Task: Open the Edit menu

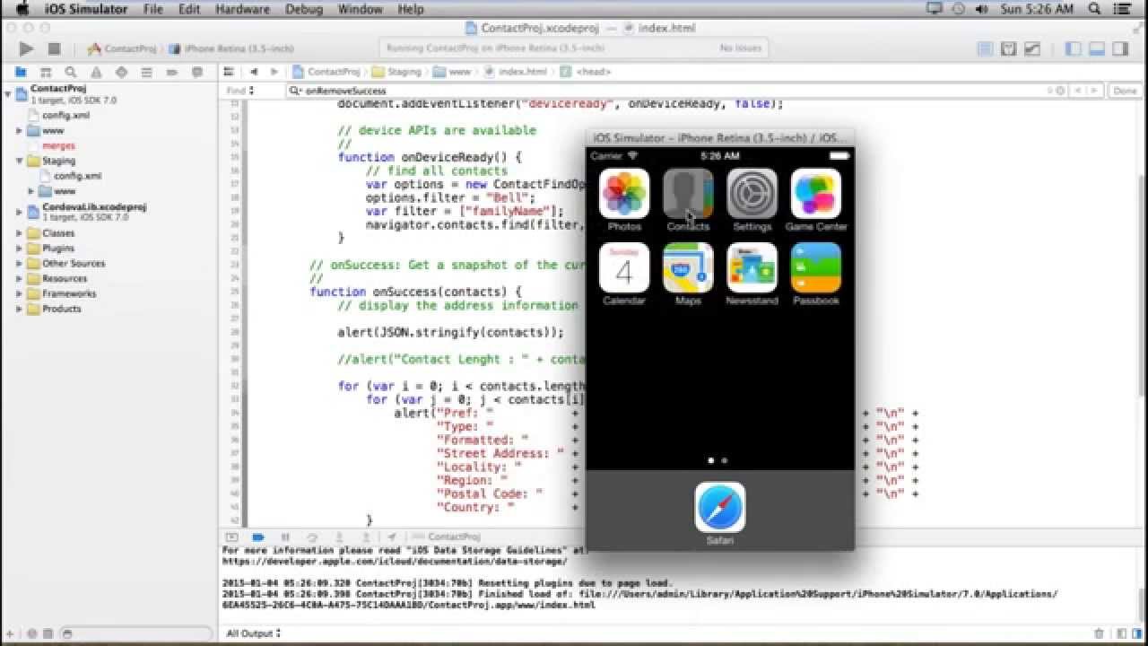Action: 189,9
